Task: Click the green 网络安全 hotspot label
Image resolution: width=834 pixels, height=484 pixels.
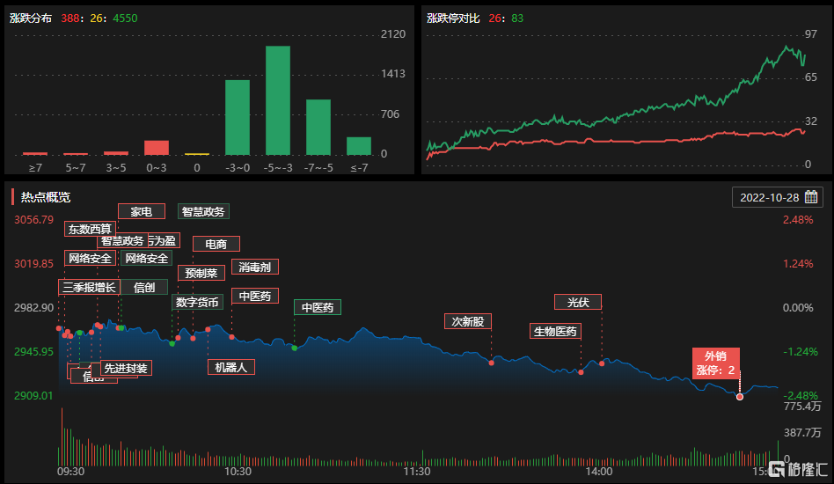Action: click(x=147, y=259)
